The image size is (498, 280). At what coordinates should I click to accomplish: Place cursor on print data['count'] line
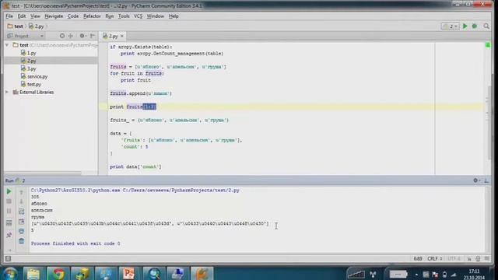(x=135, y=166)
